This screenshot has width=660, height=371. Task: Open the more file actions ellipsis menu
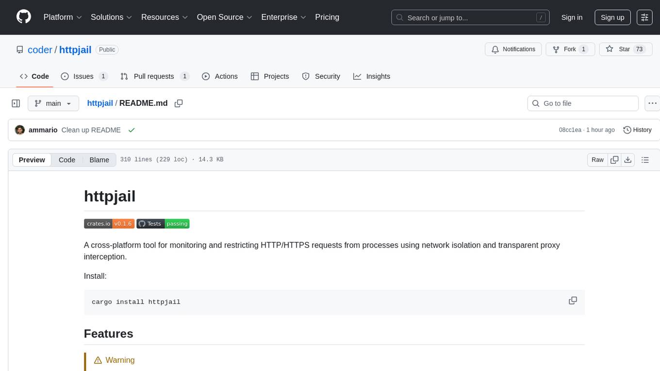[652, 103]
